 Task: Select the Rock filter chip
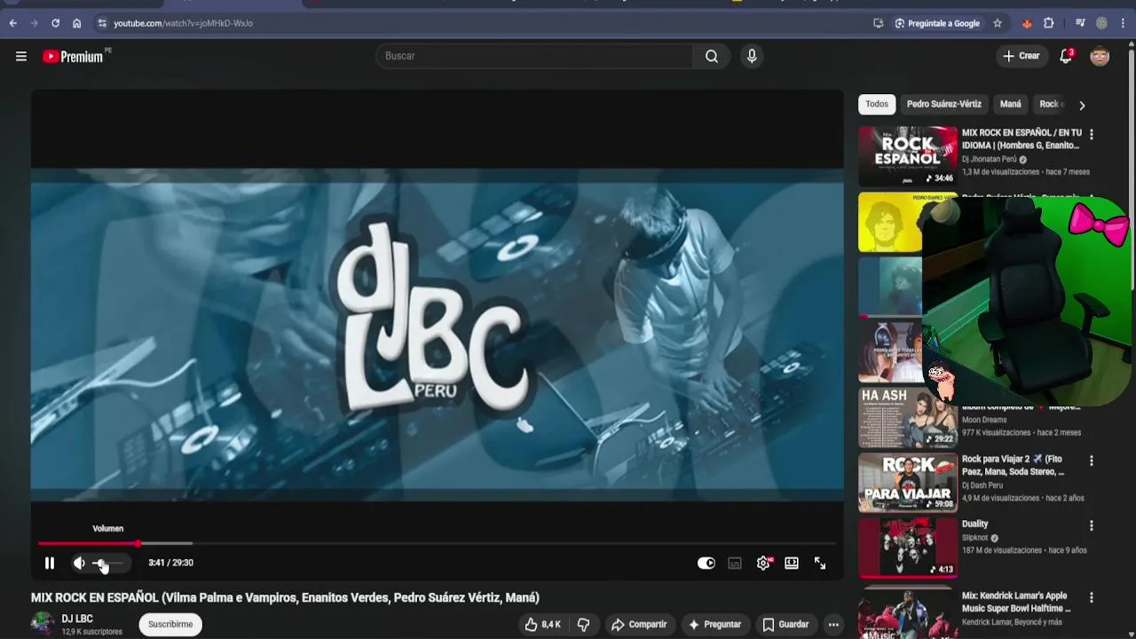click(x=1051, y=104)
